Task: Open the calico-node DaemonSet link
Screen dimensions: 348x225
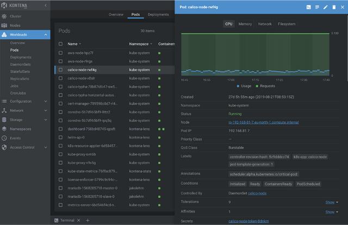Action: click(x=257, y=193)
